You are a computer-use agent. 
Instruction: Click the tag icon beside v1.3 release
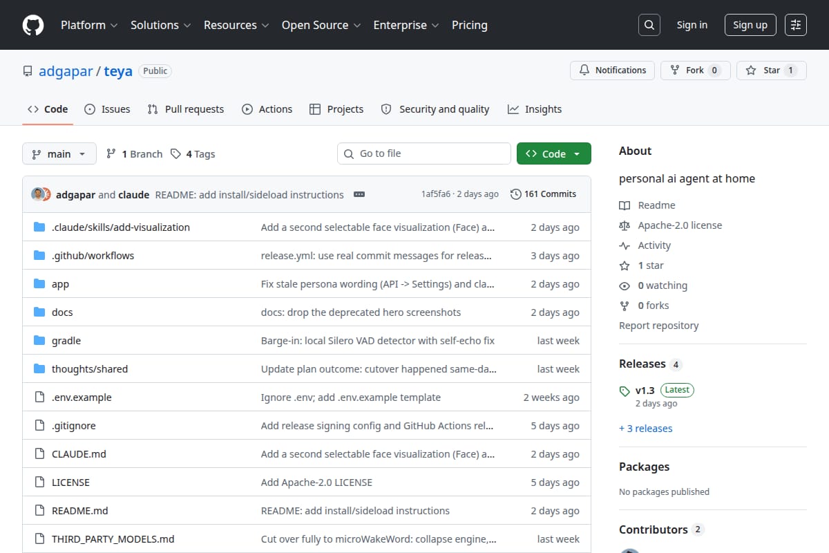point(625,391)
